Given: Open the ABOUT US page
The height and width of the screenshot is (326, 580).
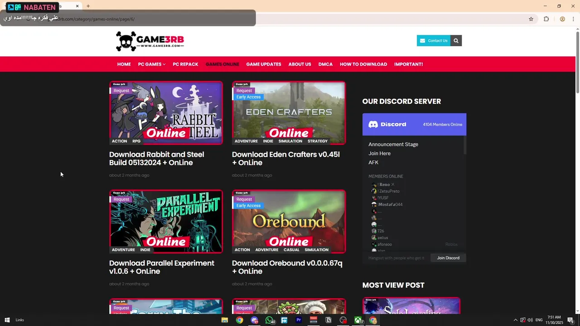Looking at the screenshot, I should (300, 64).
